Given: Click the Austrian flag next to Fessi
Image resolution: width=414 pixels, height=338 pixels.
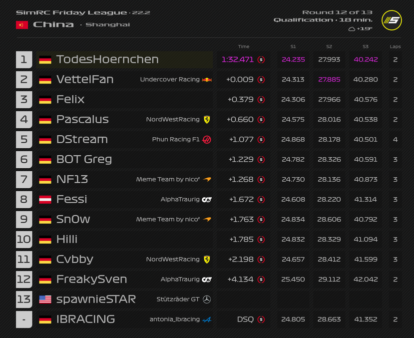Looking at the screenshot, I should tap(45, 199).
